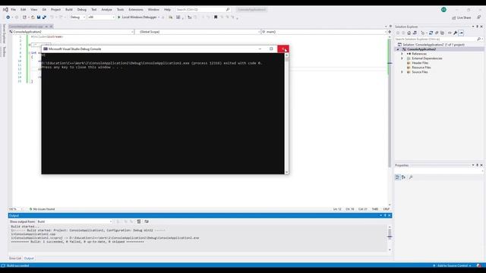Click Property Pages wrench in Properties panel

pyautogui.click(x=411, y=177)
